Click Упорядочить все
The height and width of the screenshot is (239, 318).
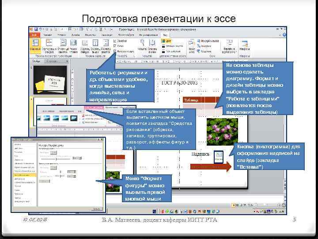click(x=208, y=41)
